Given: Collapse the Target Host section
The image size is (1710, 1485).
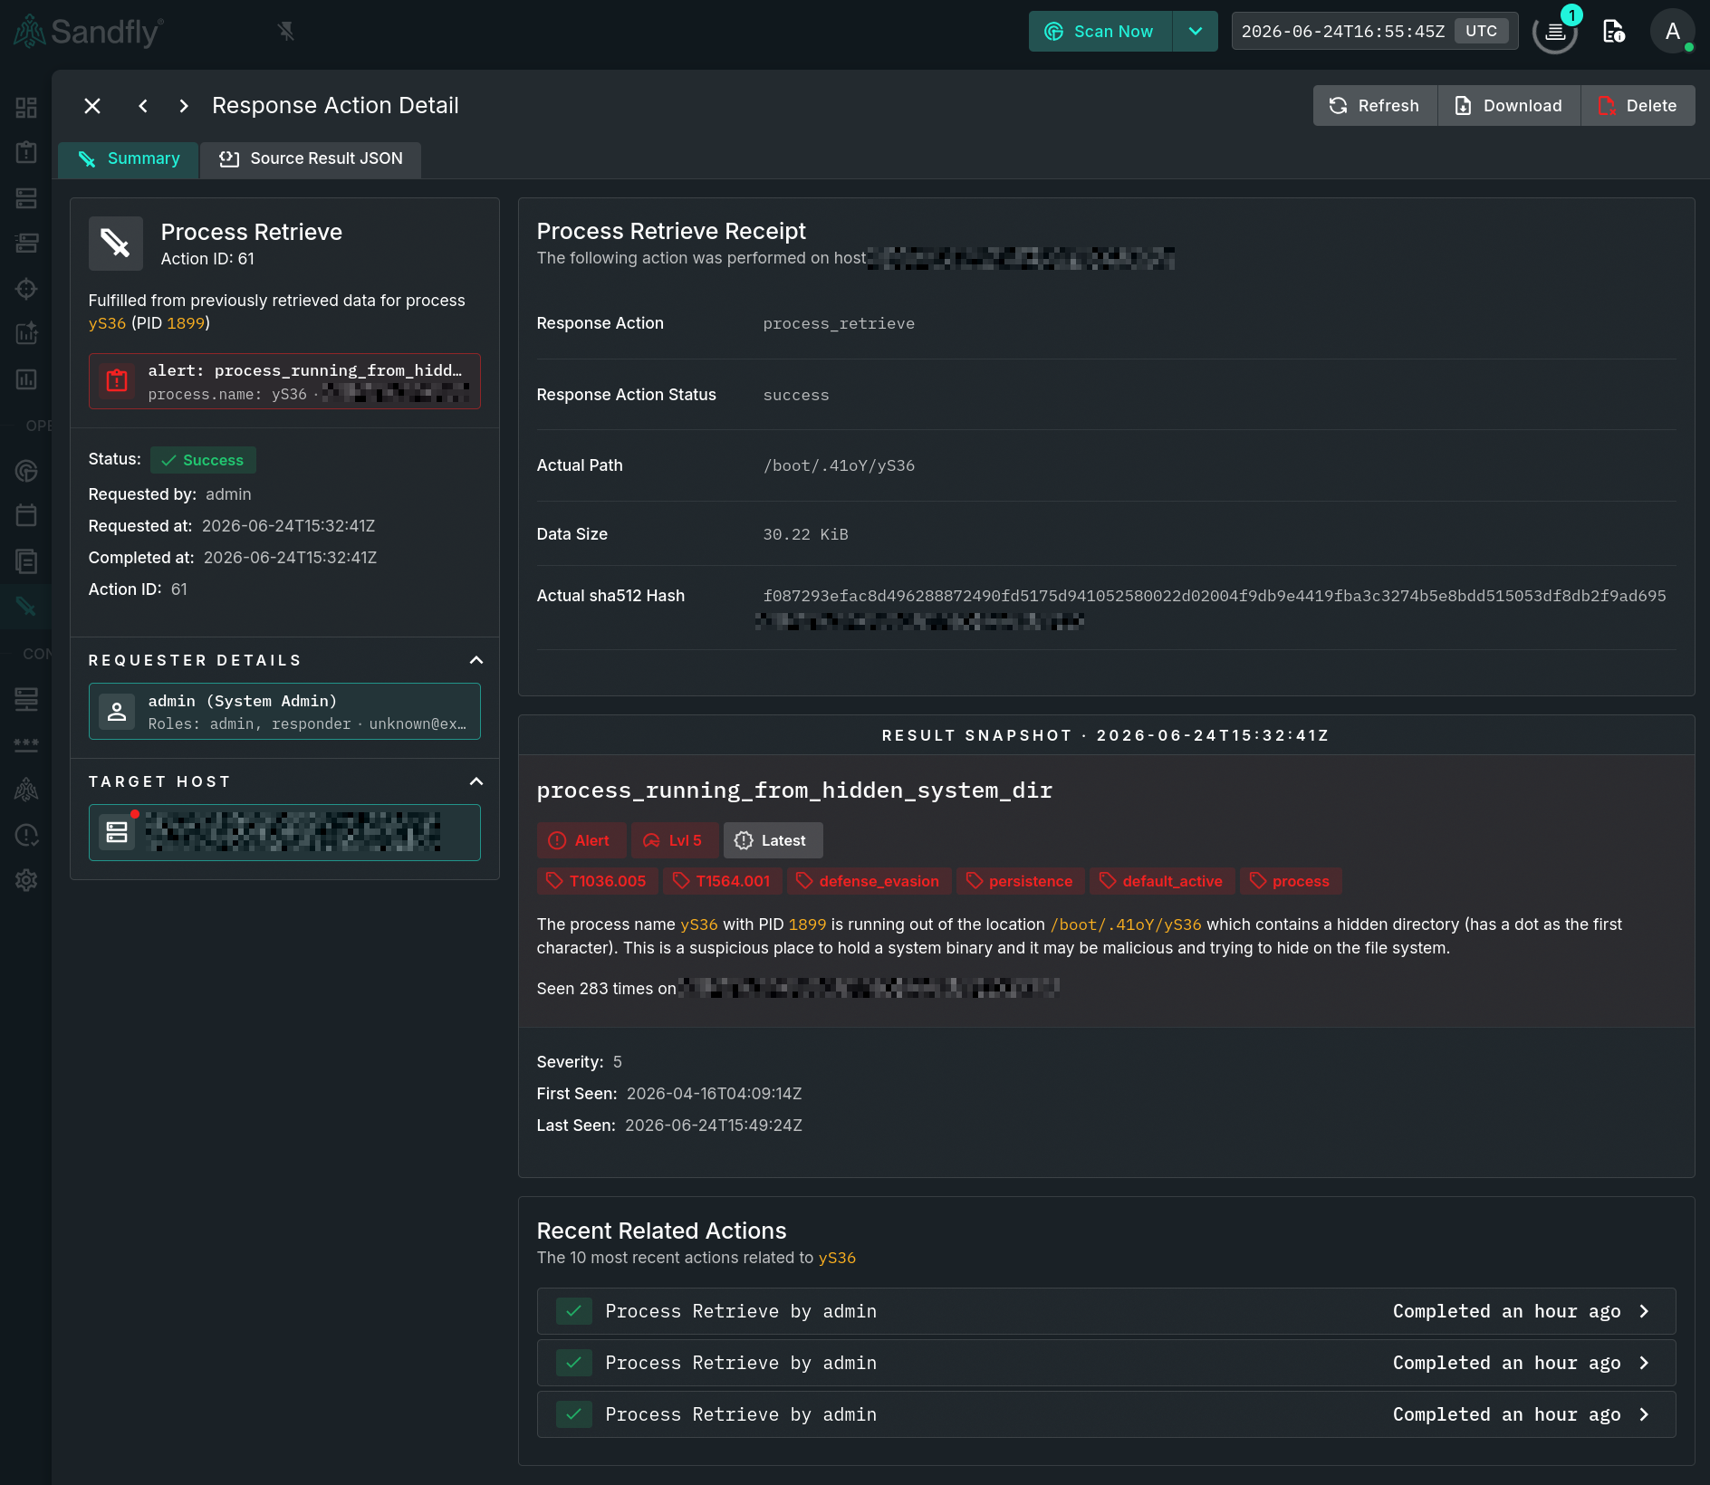Looking at the screenshot, I should 476,781.
